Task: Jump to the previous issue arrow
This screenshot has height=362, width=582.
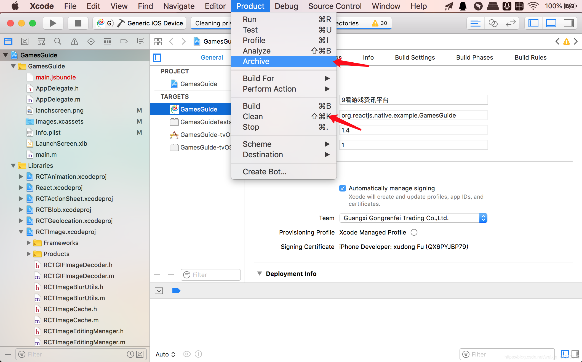Action: (557, 42)
